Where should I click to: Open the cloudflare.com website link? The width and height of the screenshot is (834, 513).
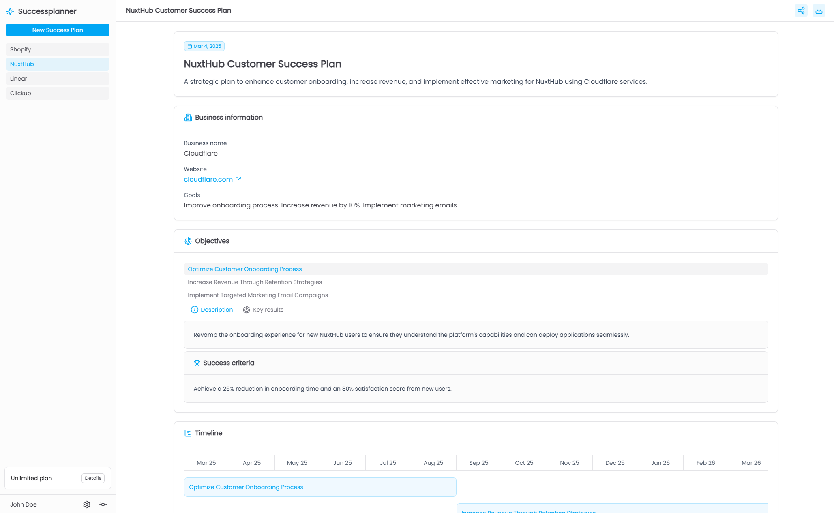[208, 179]
